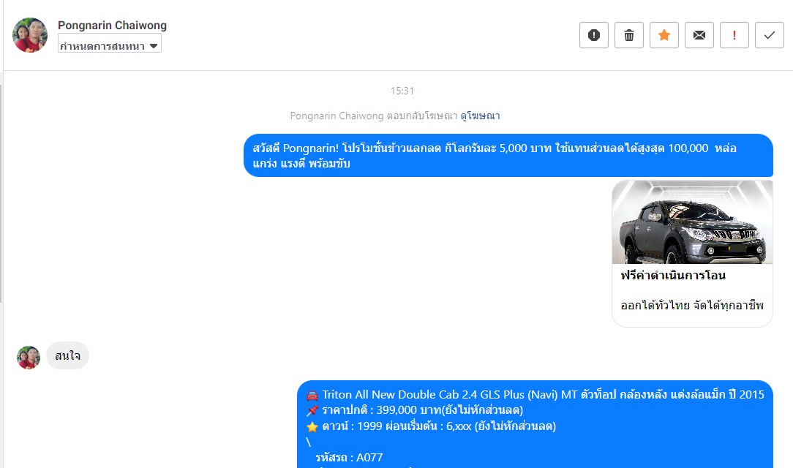Viewport: 793px width, 468px height.
Task: Click the สวัสดี Pongnarin promotion message bubble
Action: pyautogui.click(x=508, y=155)
